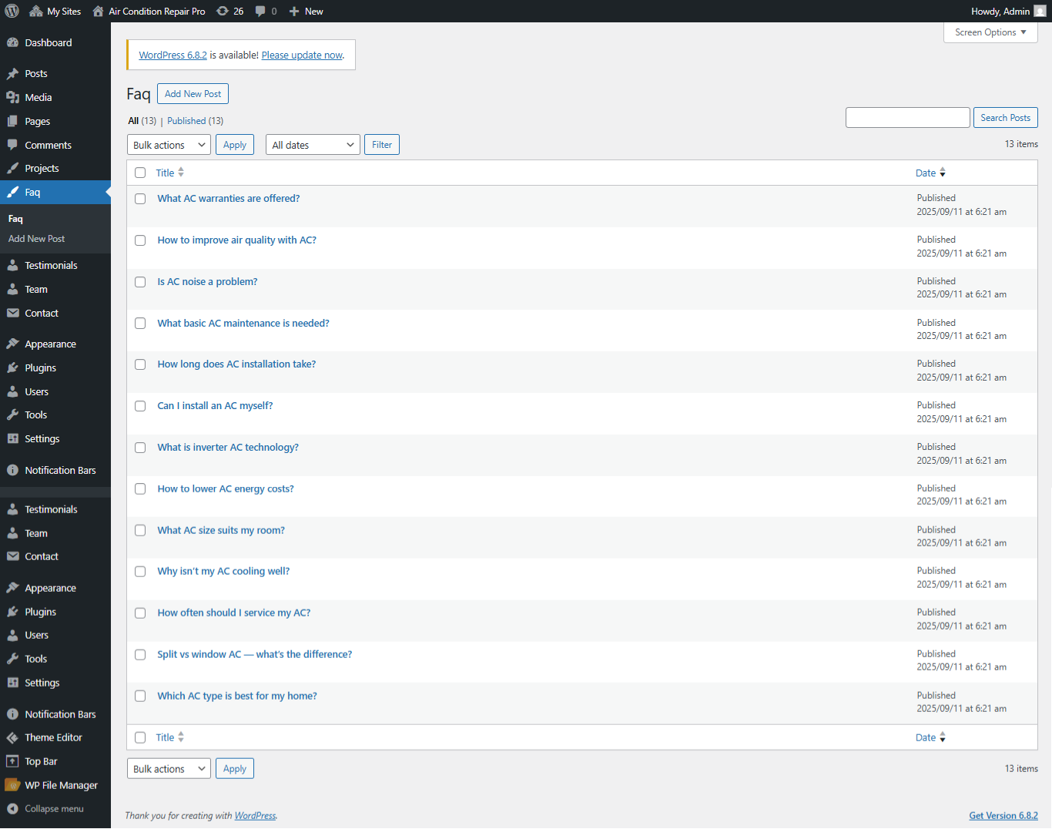The width and height of the screenshot is (1052, 829).
Task: Click the first Appearance icon in sidebar
Action: click(x=12, y=344)
